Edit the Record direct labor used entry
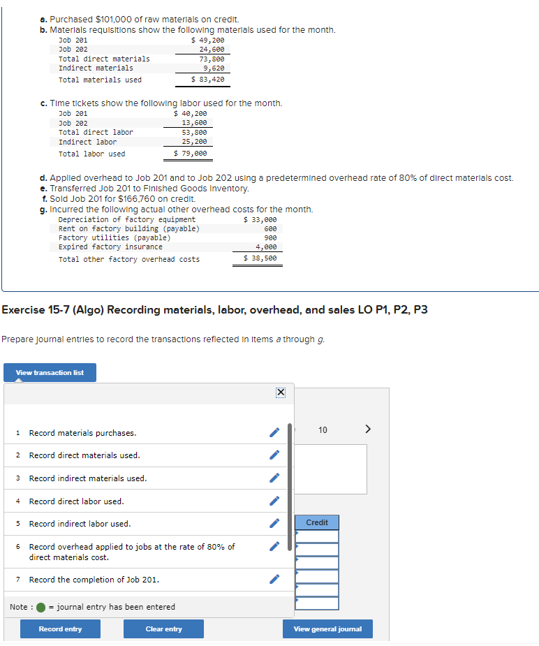Image resolution: width=539 pixels, height=646 pixels. [274, 501]
